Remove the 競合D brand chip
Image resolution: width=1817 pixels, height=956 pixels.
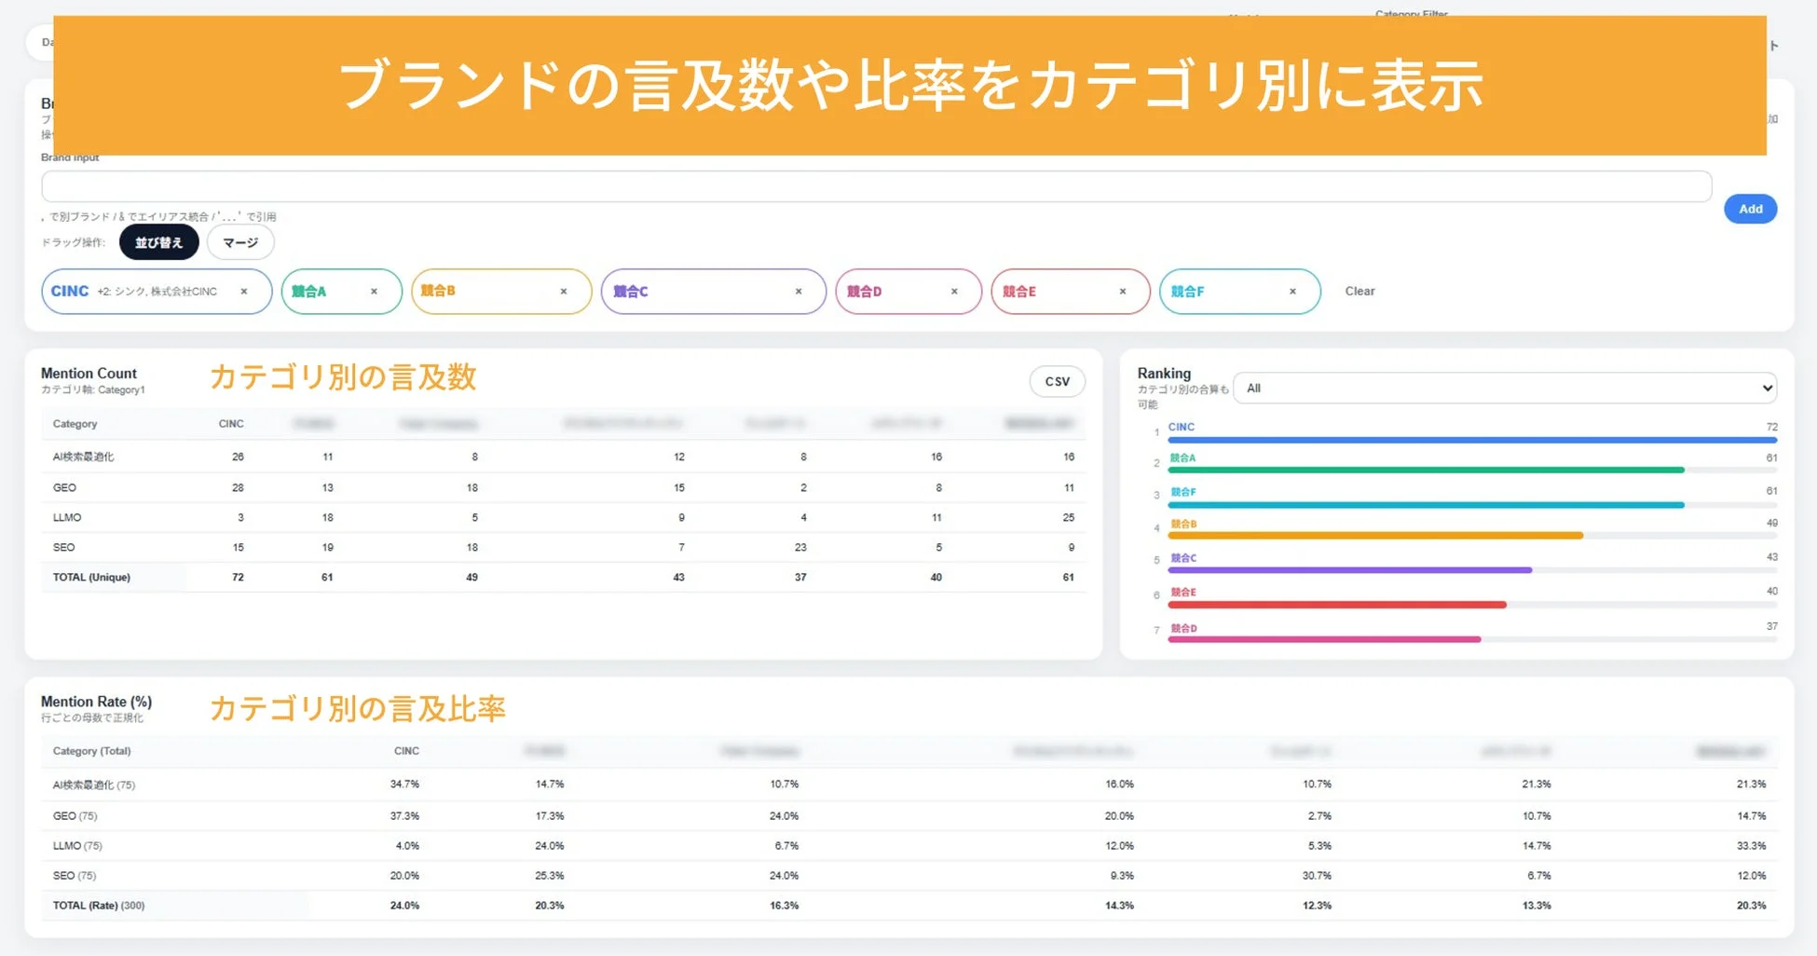954,291
